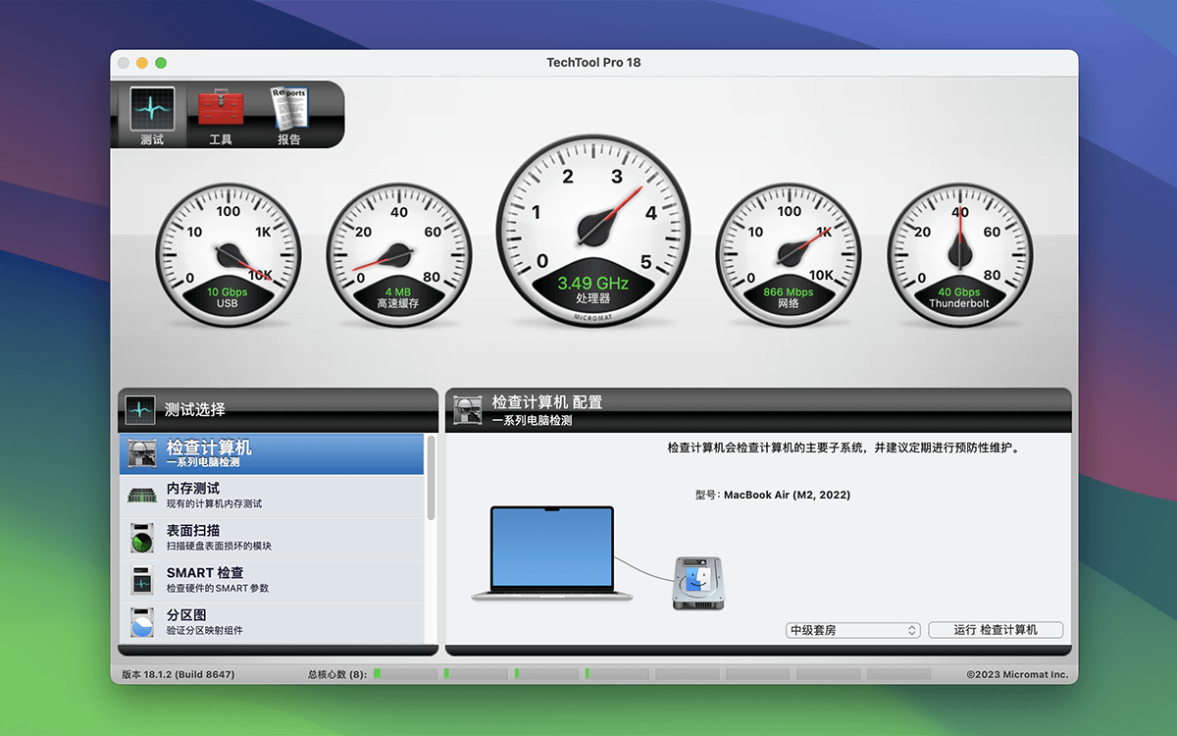The image size is (1177, 736).
Task: Click the 分区图 pie chart icon
Action: pos(142,622)
